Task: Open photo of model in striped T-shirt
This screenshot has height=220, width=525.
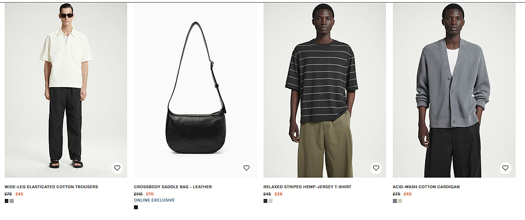Action: pyautogui.click(x=325, y=90)
